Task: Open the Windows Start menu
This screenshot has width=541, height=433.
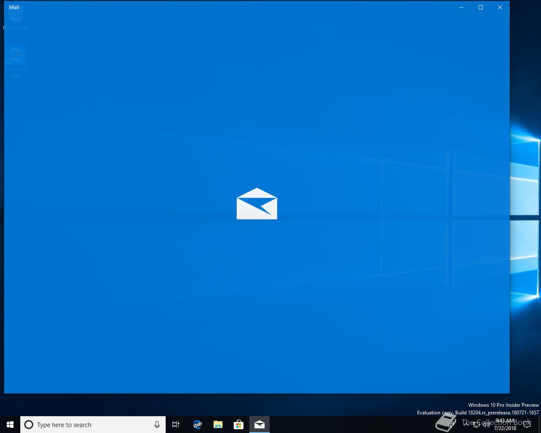Action: (10, 425)
